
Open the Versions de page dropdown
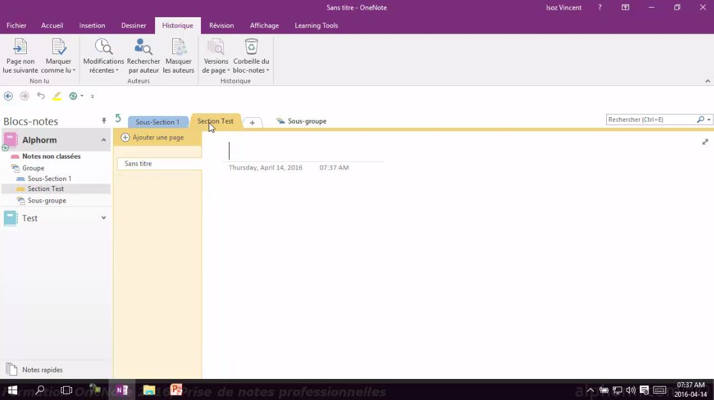(216, 54)
